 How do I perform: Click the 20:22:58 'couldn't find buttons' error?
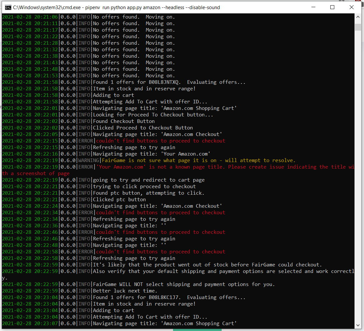point(114,252)
